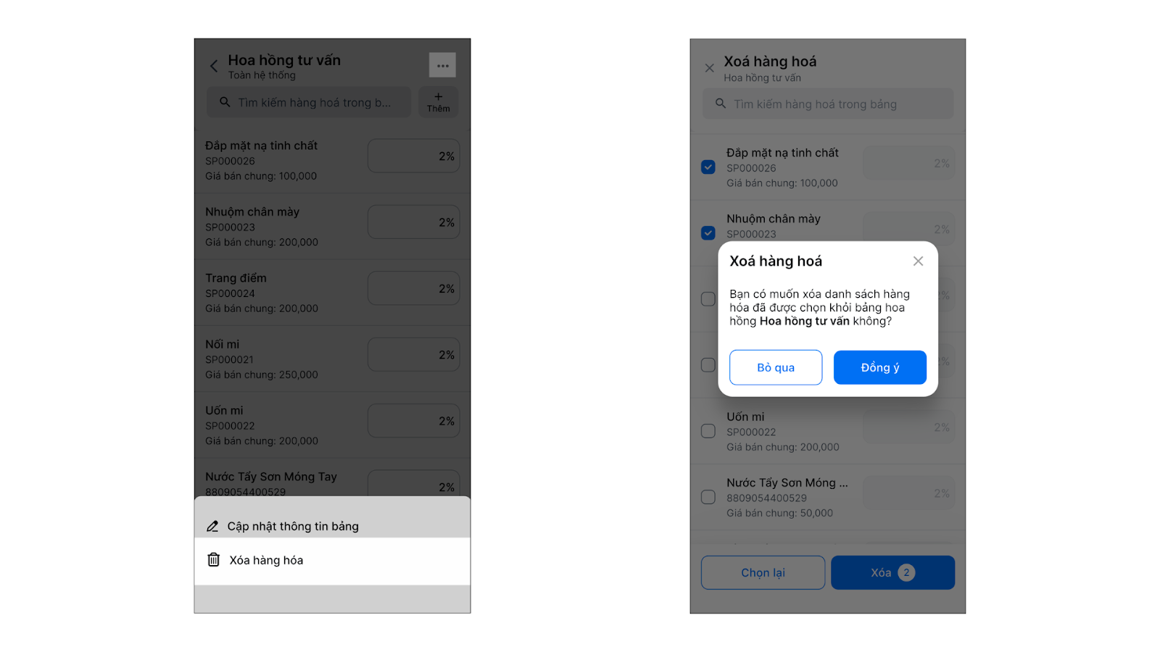Click the back arrow beside Hoa hồng tư vấn
The image size is (1160, 652).
(214, 66)
